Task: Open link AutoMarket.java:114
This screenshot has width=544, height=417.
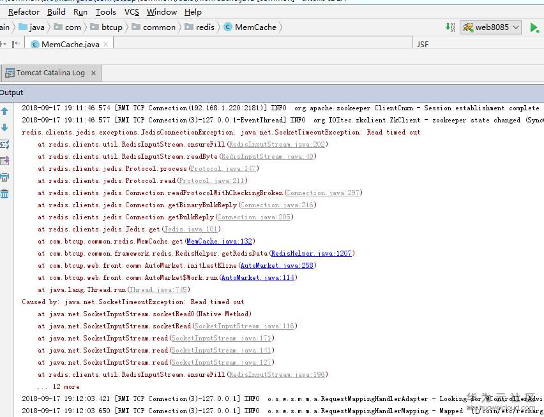Action: tap(258, 278)
